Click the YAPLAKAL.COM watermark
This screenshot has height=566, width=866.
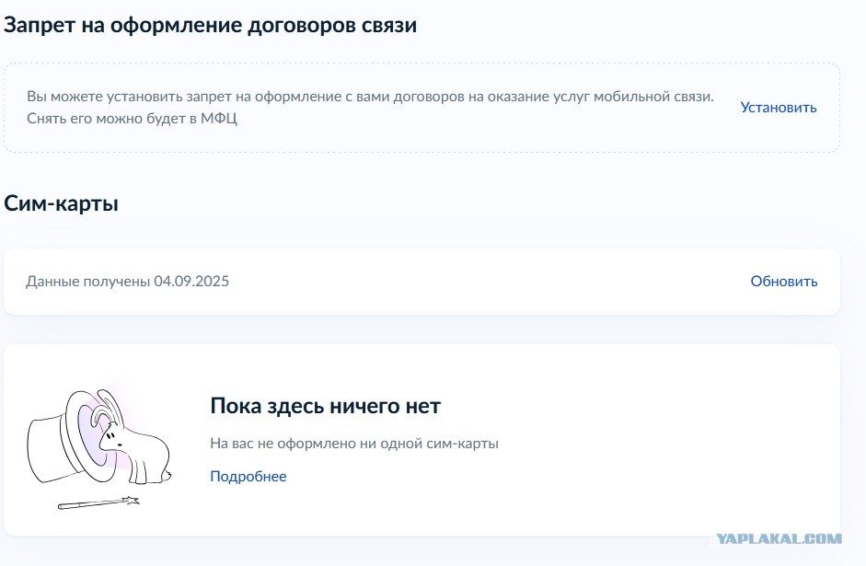779,538
